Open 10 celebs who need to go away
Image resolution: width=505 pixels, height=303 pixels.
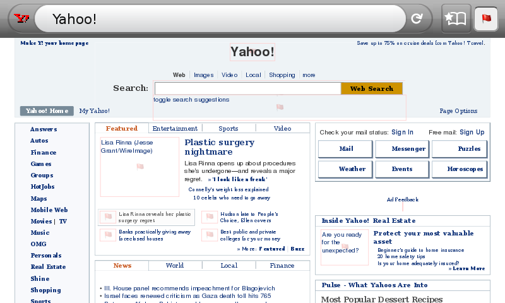click(232, 198)
